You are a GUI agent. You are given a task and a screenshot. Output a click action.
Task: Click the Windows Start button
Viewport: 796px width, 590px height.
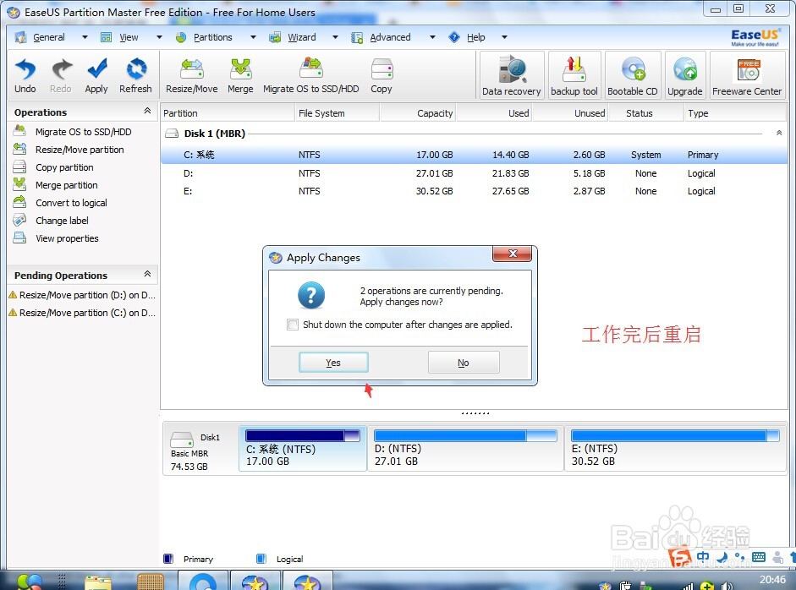click(30, 582)
